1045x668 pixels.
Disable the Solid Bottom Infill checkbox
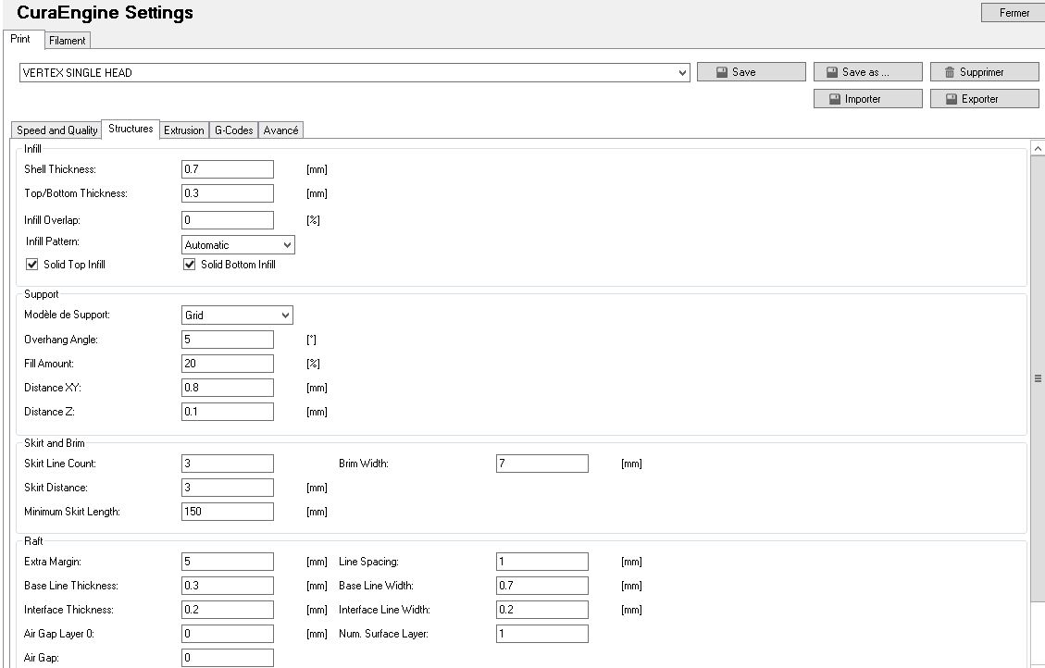coord(190,265)
